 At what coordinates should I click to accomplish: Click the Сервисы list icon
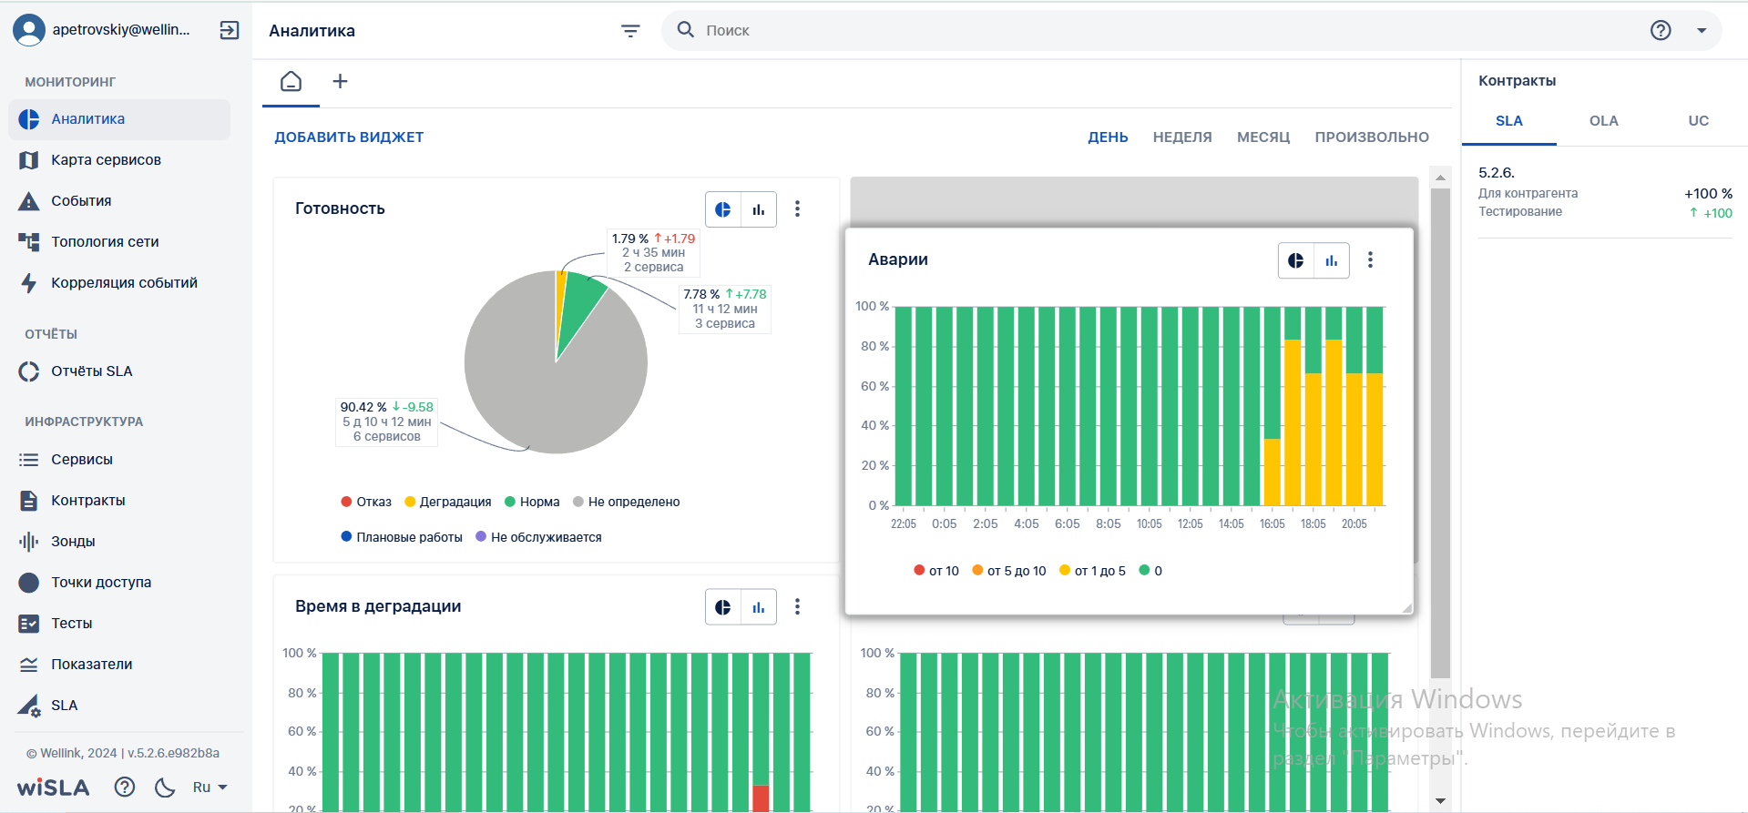point(29,460)
